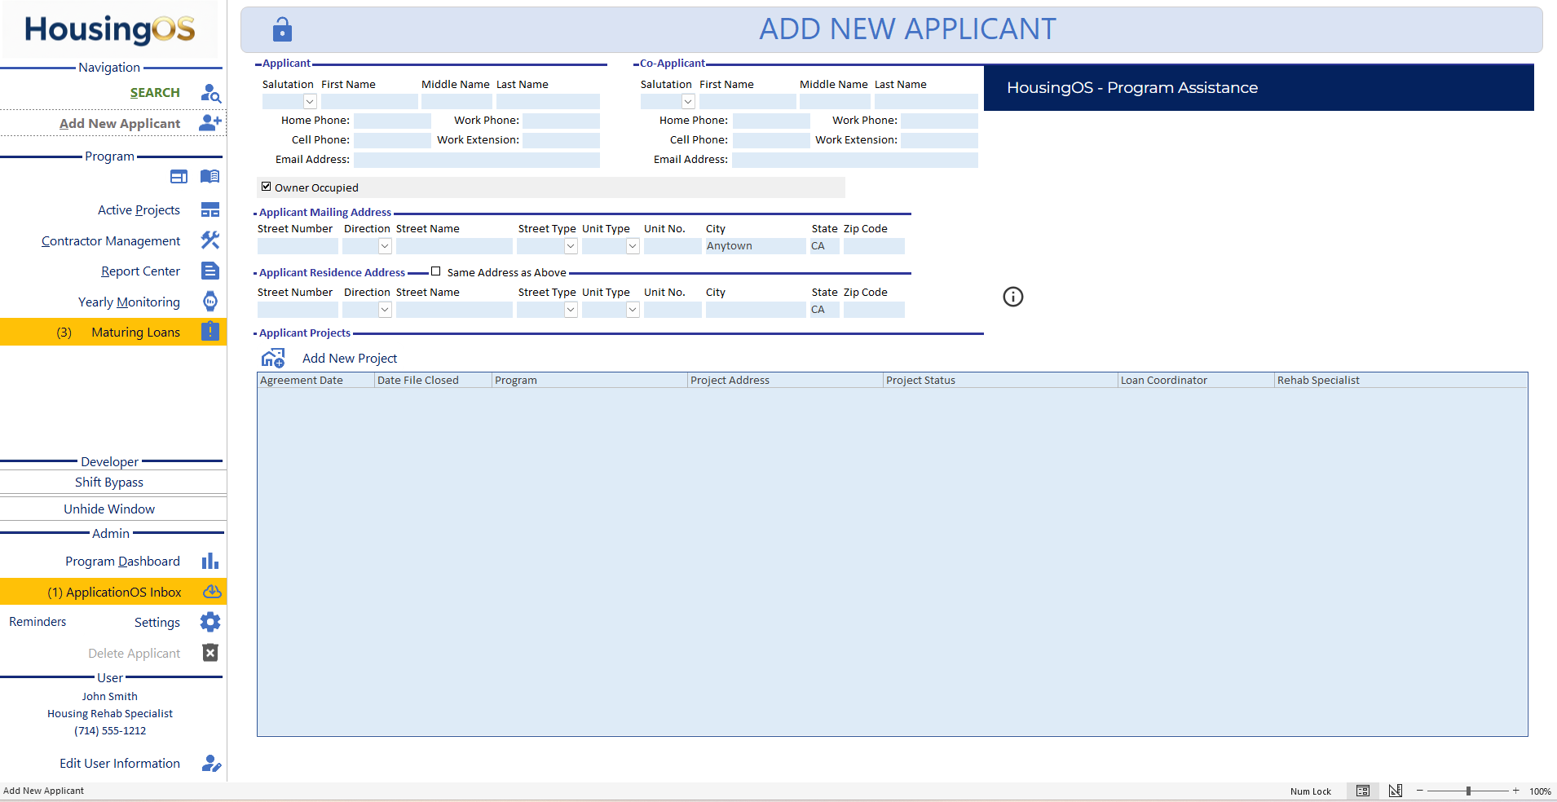
Task: Click the Add New Project house icon
Action: tap(273, 358)
